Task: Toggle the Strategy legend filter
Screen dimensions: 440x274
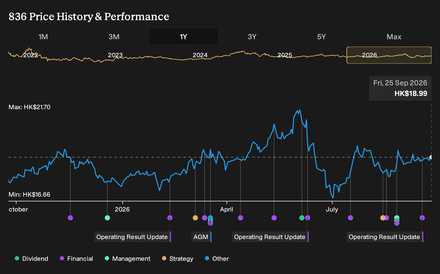Action: tap(178, 258)
